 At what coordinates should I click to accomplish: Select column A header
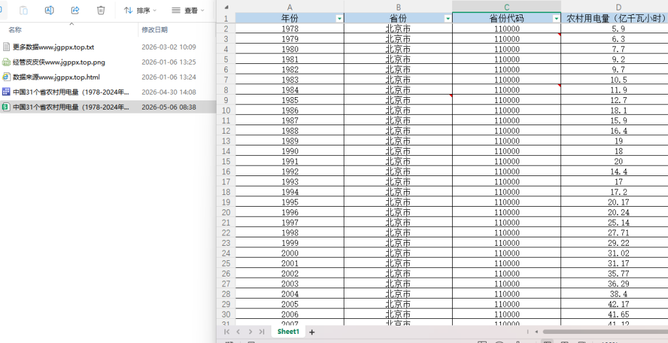click(x=290, y=7)
